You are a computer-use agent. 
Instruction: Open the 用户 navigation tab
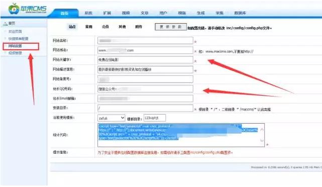click(163, 13)
